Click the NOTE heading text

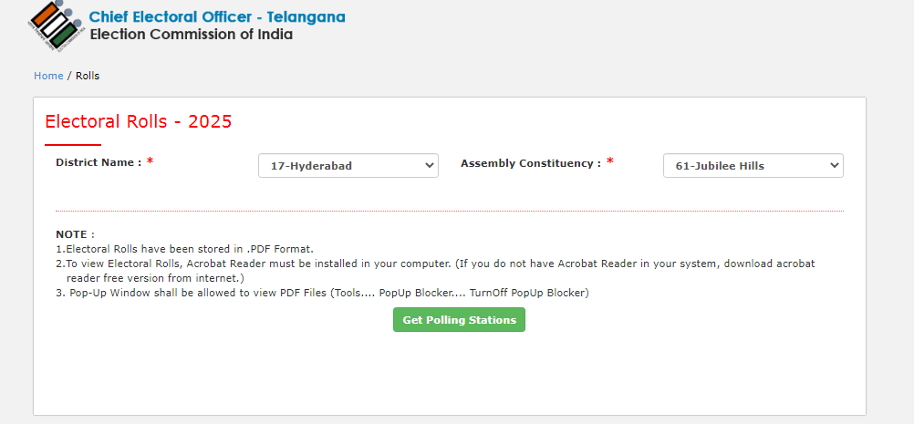[75, 234]
